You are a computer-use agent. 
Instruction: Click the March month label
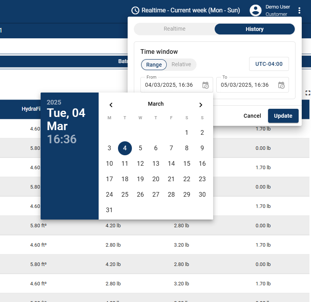click(x=156, y=104)
